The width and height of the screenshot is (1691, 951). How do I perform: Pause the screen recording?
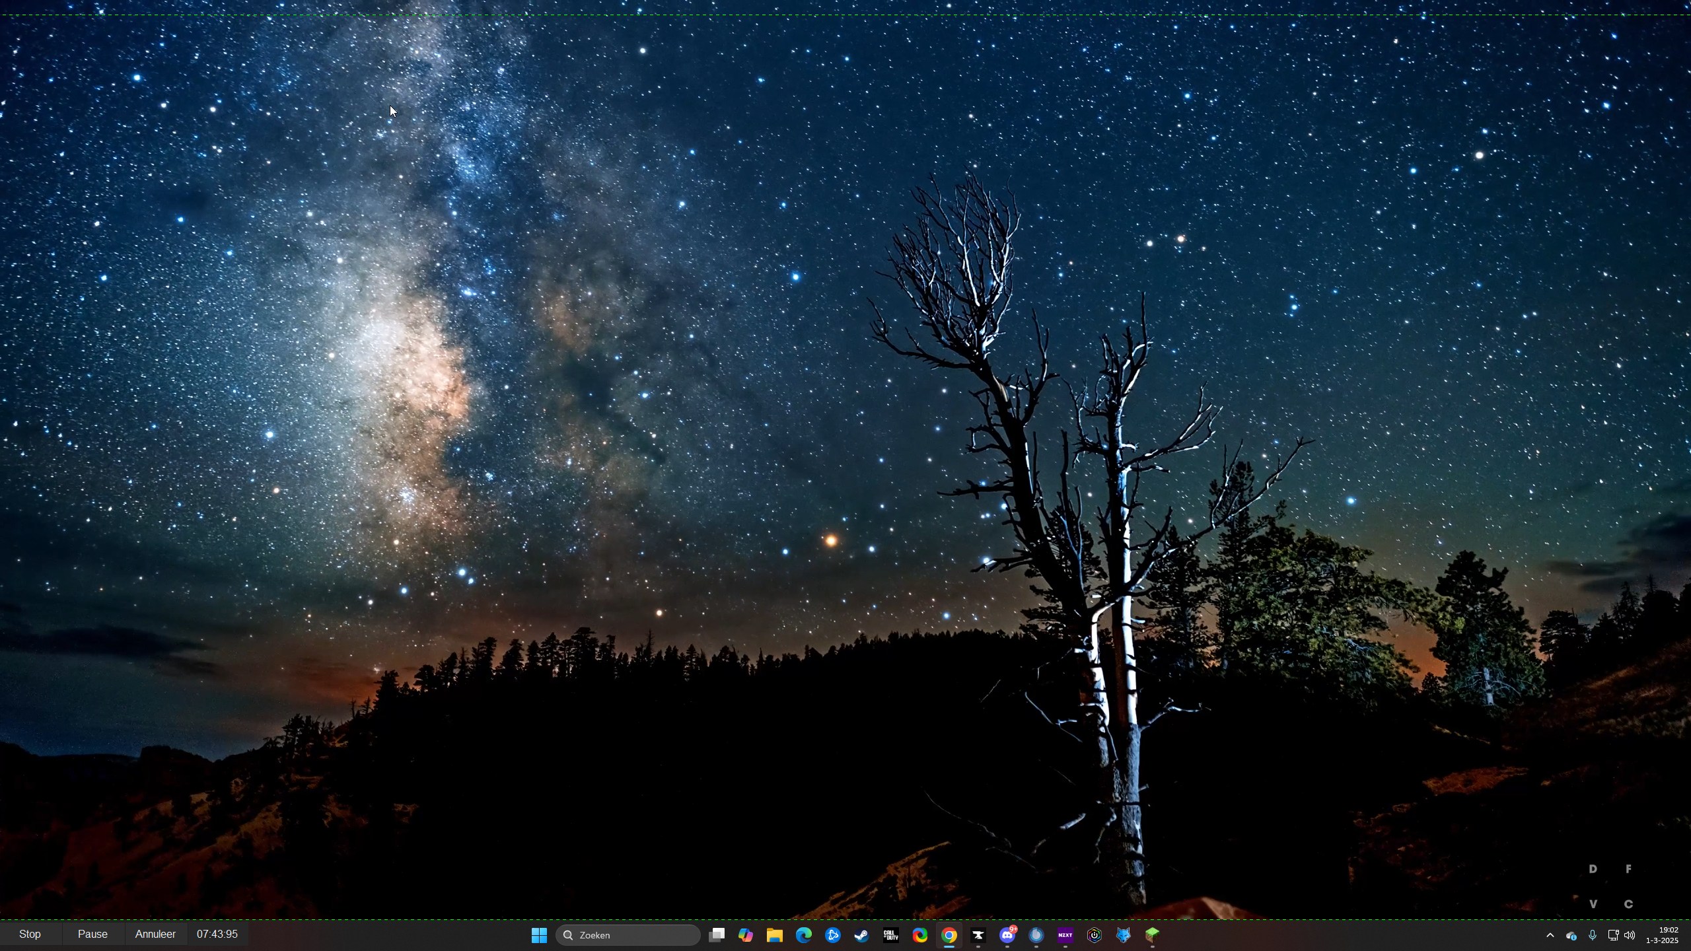pos(92,934)
